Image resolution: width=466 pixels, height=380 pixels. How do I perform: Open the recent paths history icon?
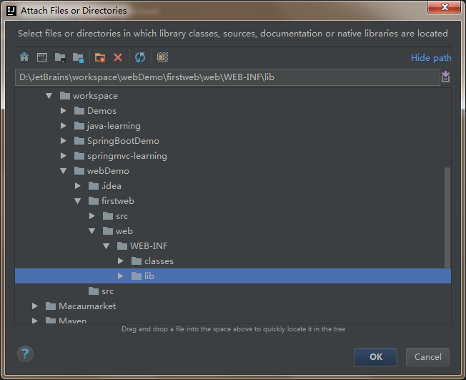(445, 77)
